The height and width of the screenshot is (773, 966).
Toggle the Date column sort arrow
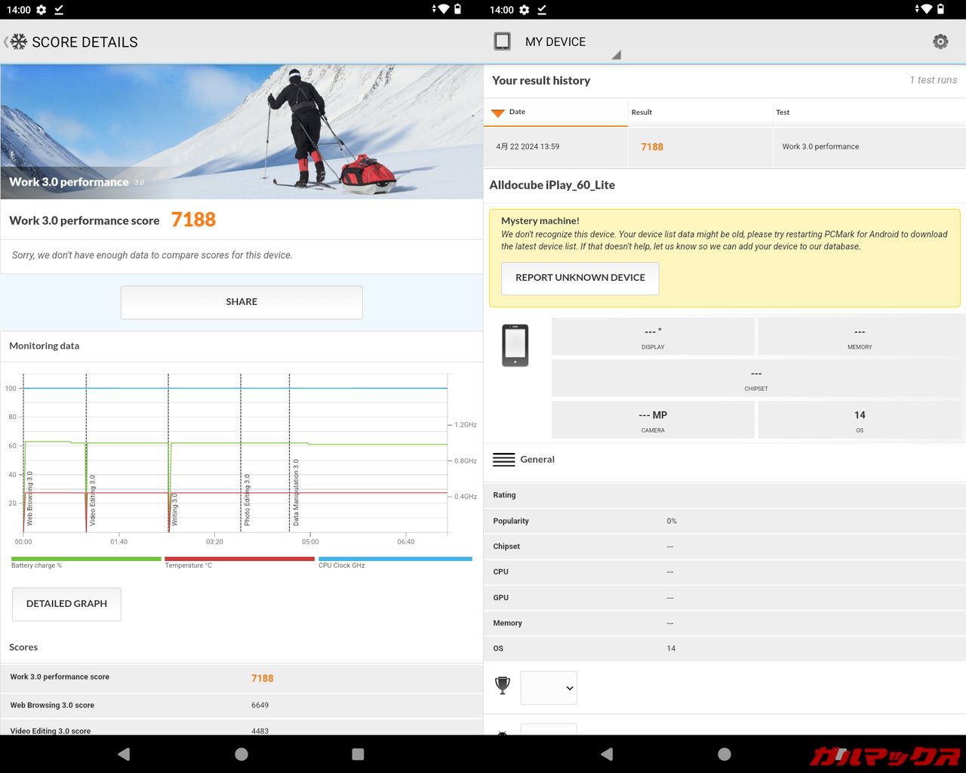pyautogui.click(x=498, y=113)
